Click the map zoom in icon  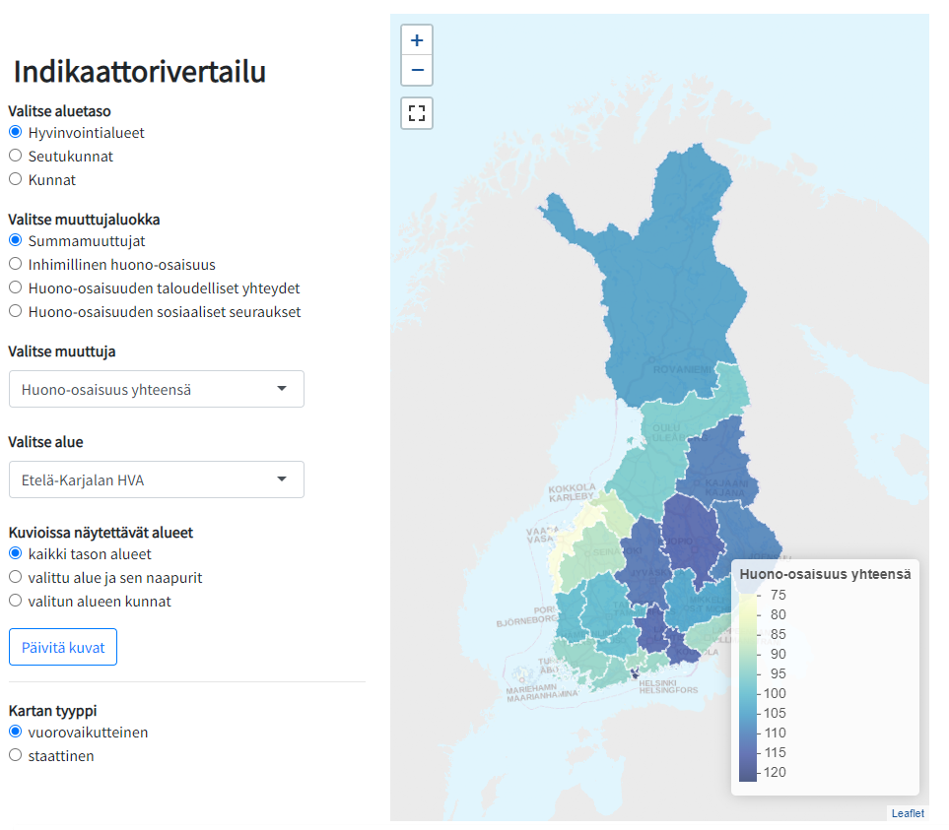coord(417,39)
